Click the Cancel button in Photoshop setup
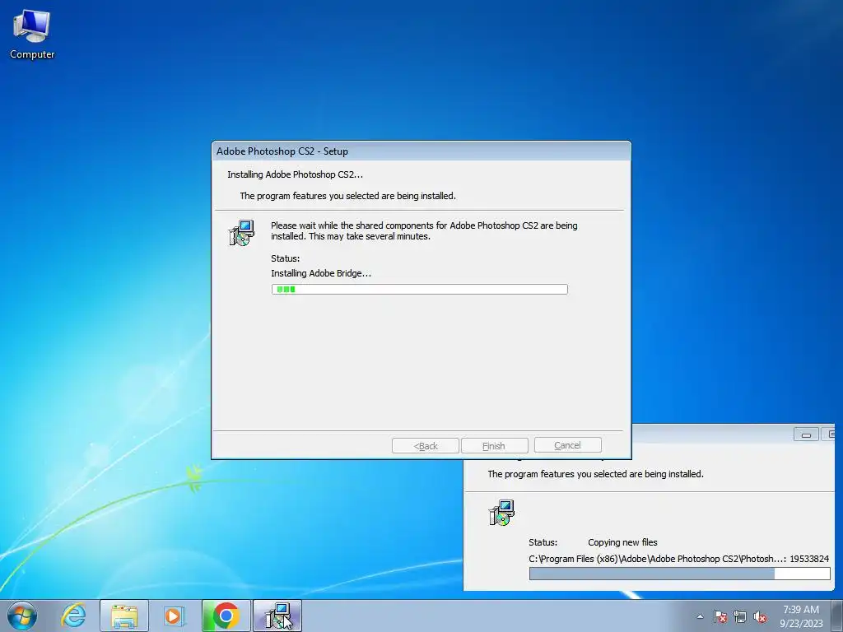The image size is (843, 632). pos(568,445)
